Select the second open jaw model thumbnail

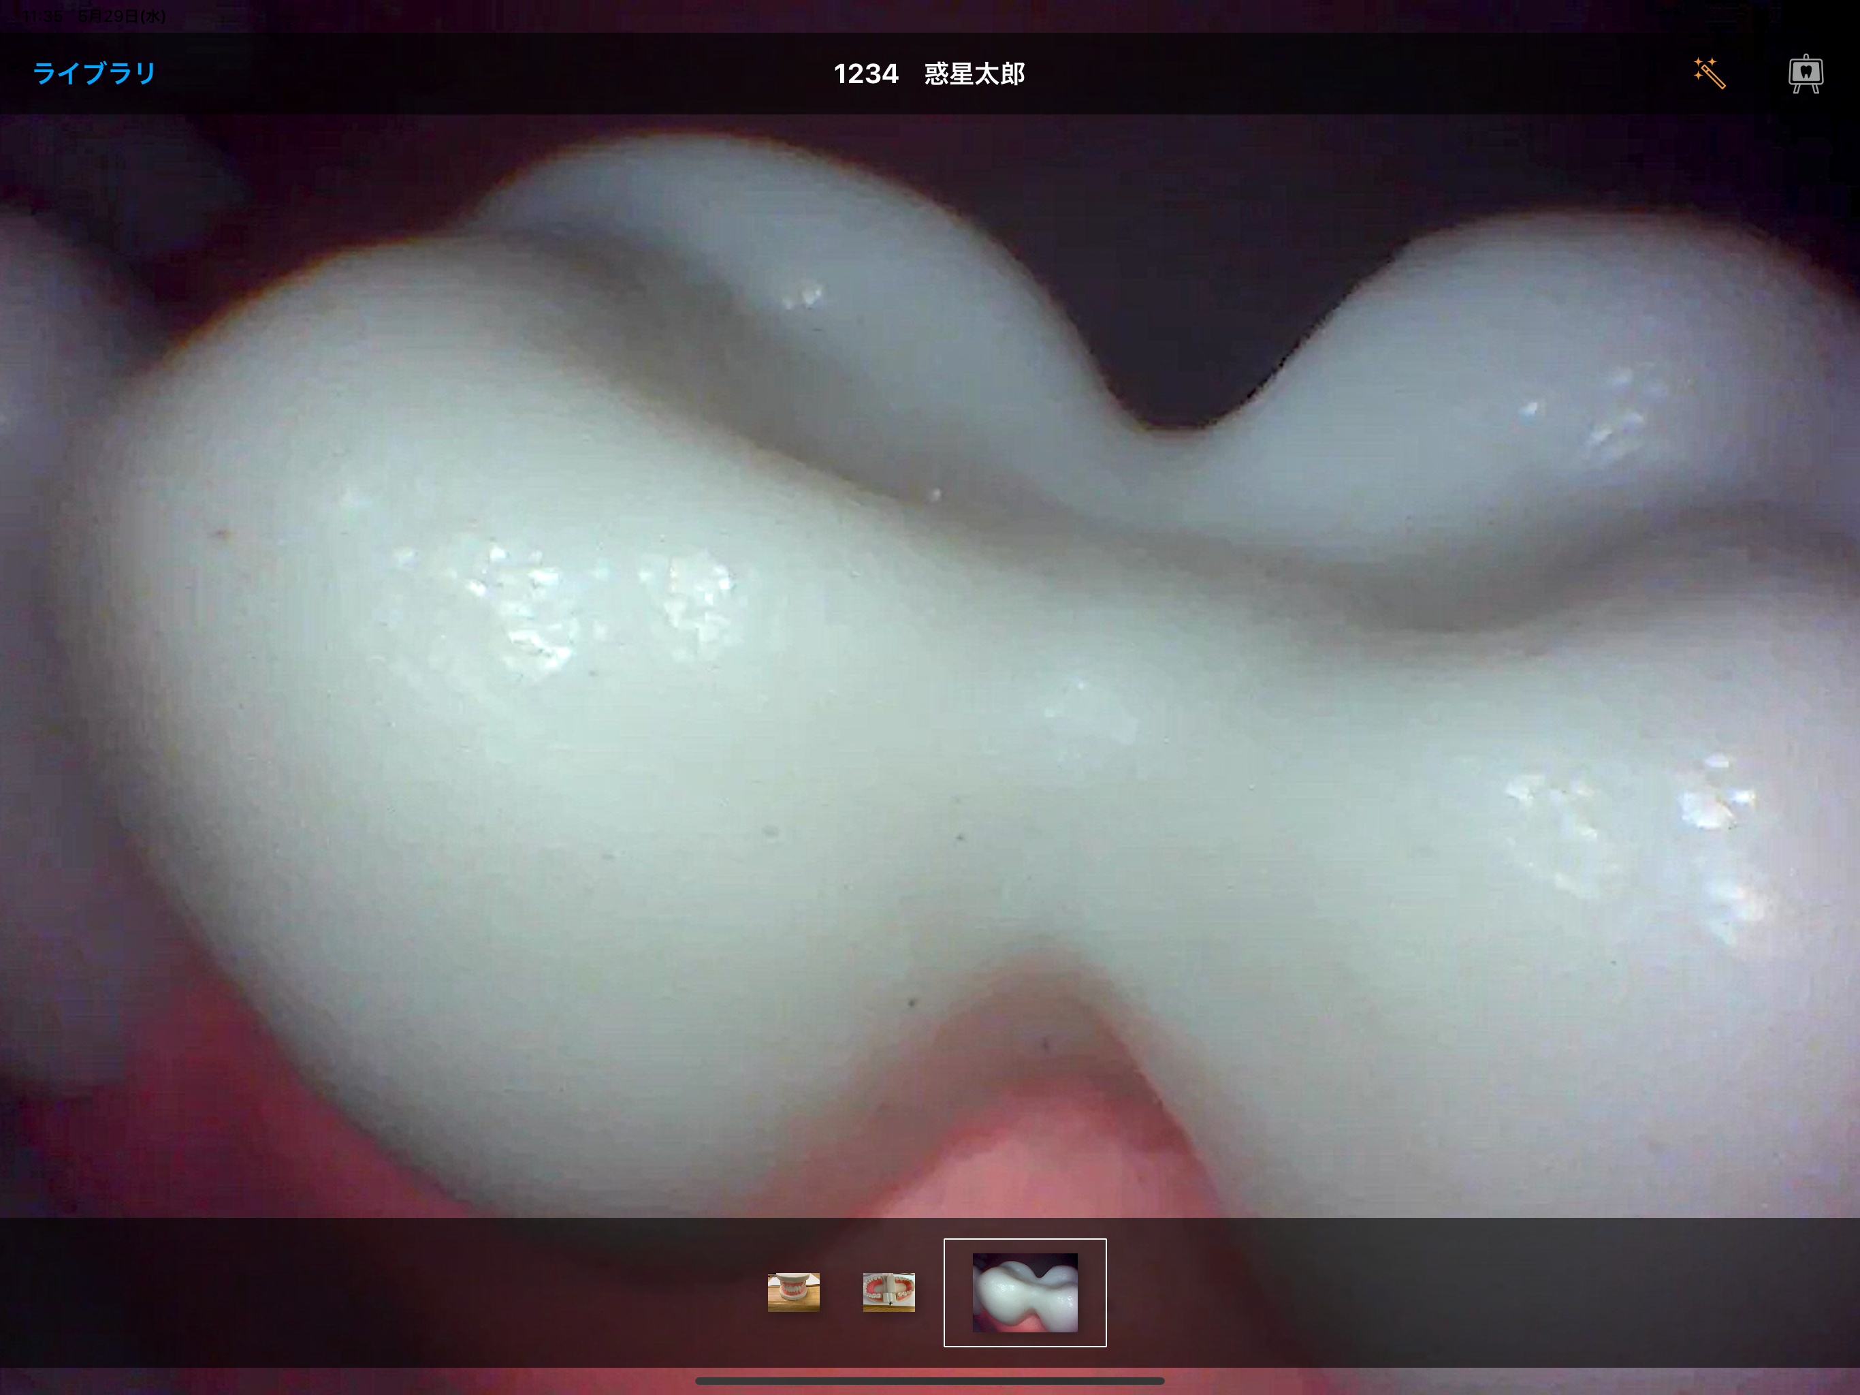pyautogui.click(x=888, y=1292)
